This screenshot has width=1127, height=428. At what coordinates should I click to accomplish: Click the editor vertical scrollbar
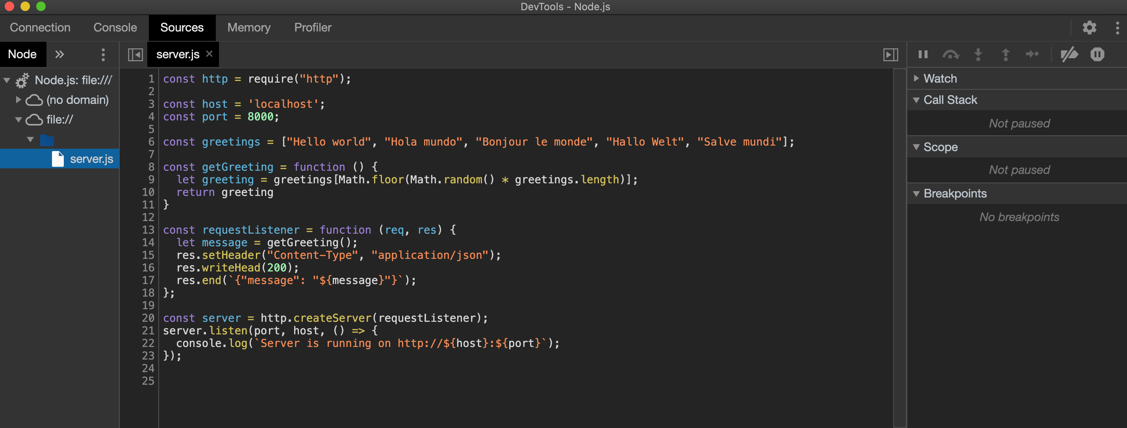click(899, 247)
